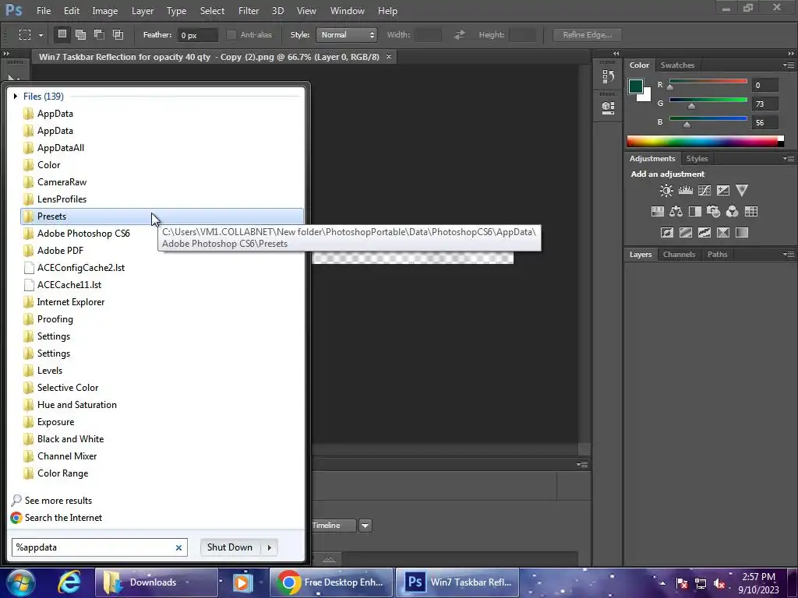Add a Brightness/Contrast adjustment
Viewport: 798px width, 598px height.
(x=666, y=191)
